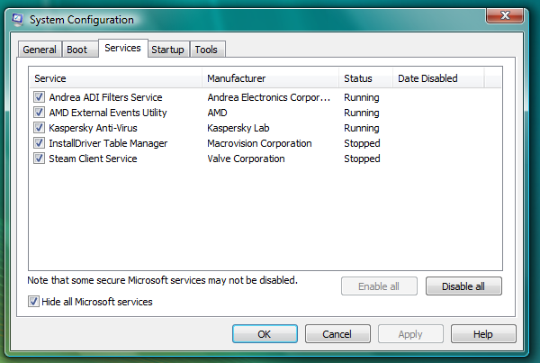Uncheck Andrea ADI Filters Service checkbox
This screenshot has height=363, width=540.
click(x=39, y=97)
